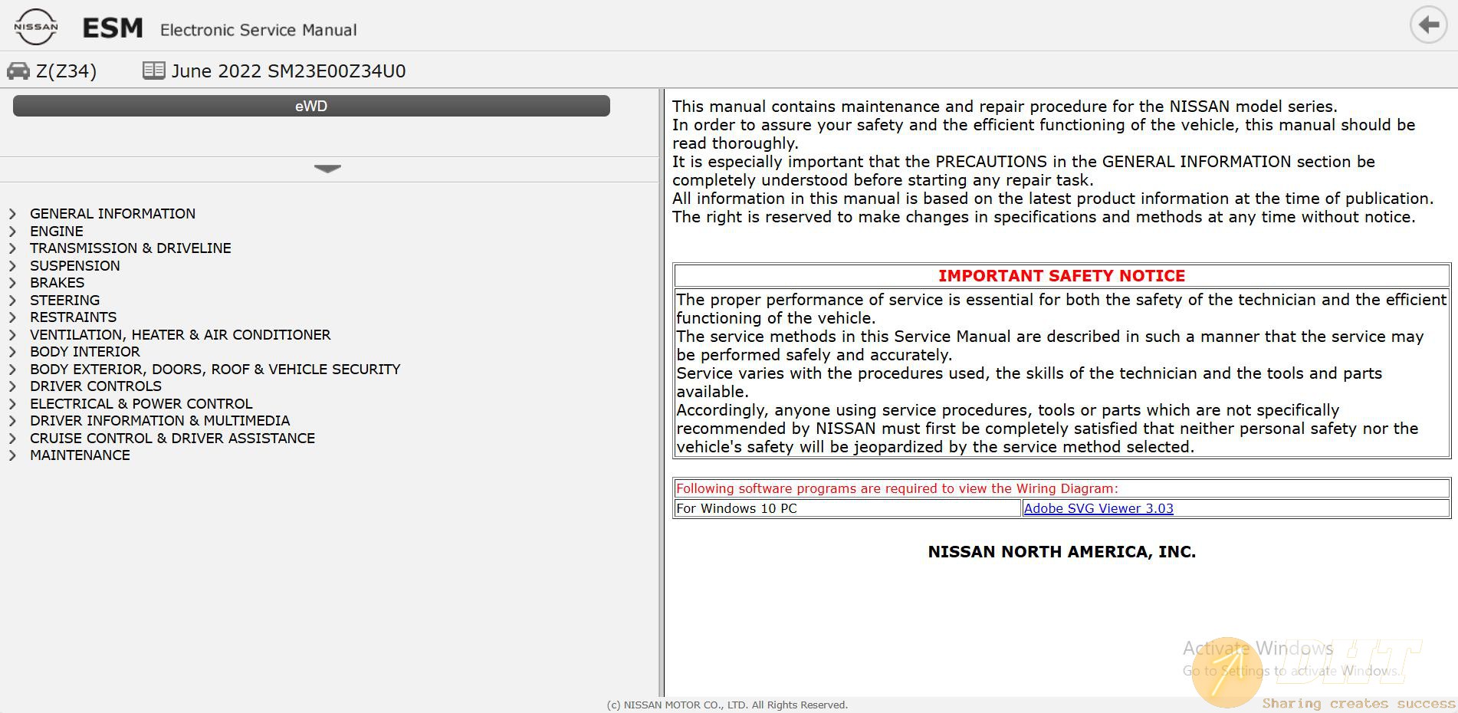
Task: Expand the VENTILATION, HEATER & AIR CONDITIONER chevron
Action: (x=12, y=335)
